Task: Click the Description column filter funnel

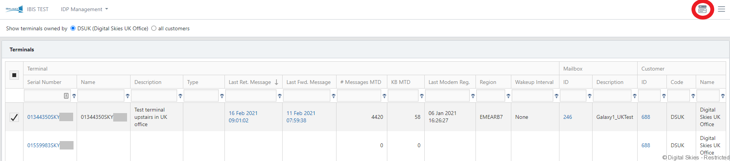Action: [180, 96]
